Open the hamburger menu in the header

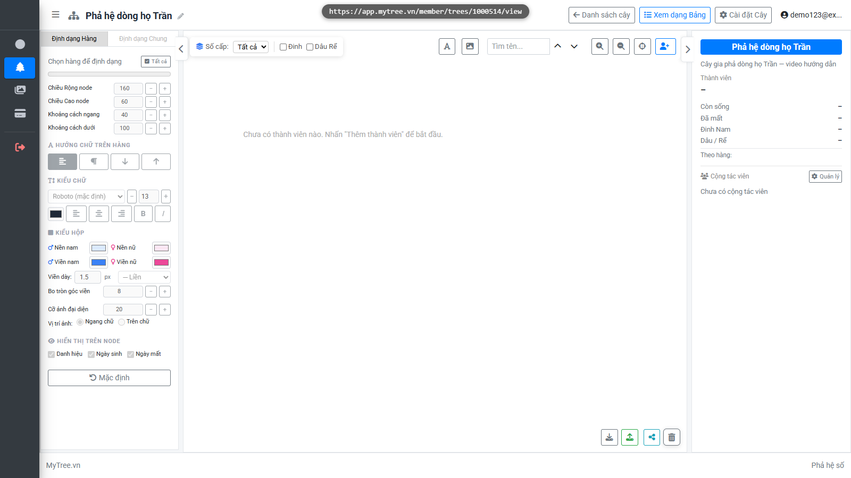pyautogui.click(x=55, y=15)
